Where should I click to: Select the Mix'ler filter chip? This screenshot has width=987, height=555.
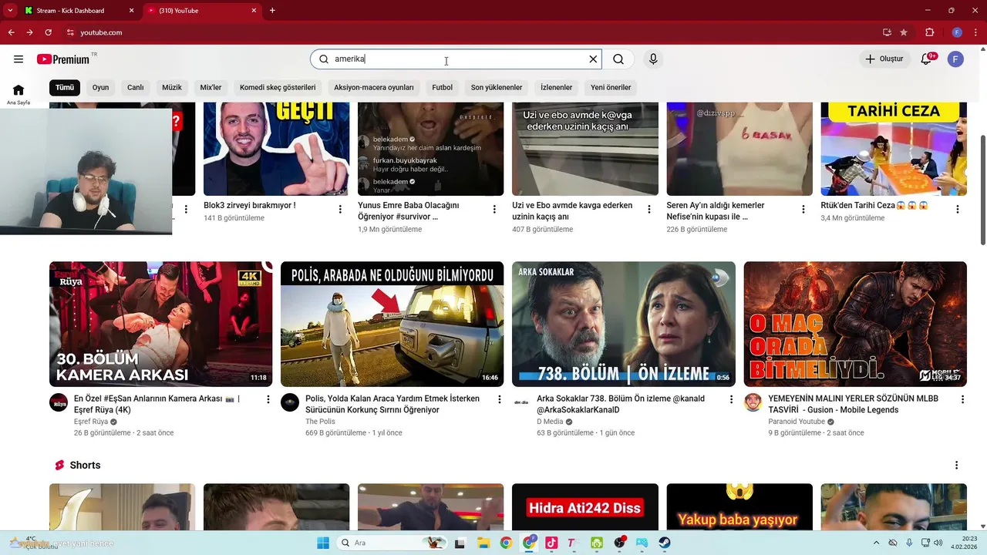pos(211,88)
